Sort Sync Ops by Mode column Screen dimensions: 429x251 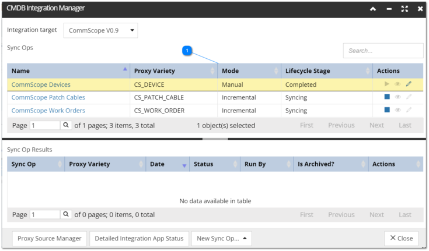pos(249,70)
